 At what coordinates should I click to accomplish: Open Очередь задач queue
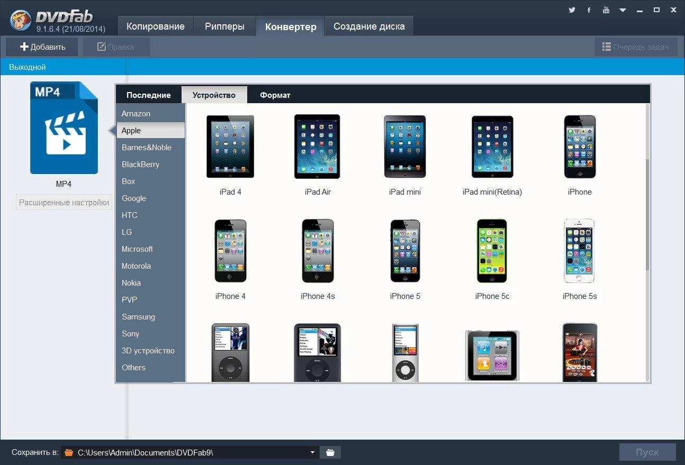pos(636,47)
